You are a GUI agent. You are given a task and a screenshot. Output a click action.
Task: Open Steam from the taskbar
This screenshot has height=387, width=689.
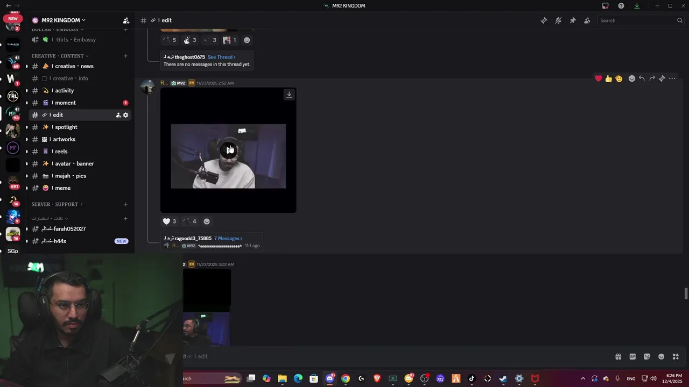[x=503, y=378]
